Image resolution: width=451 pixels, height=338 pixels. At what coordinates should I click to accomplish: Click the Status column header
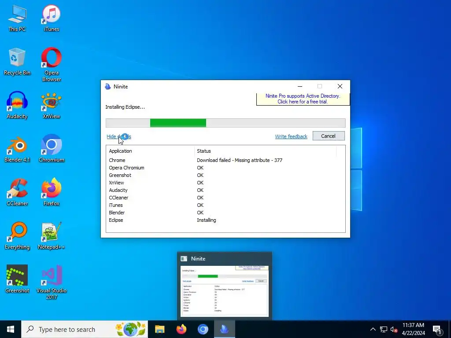(x=265, y=151)
